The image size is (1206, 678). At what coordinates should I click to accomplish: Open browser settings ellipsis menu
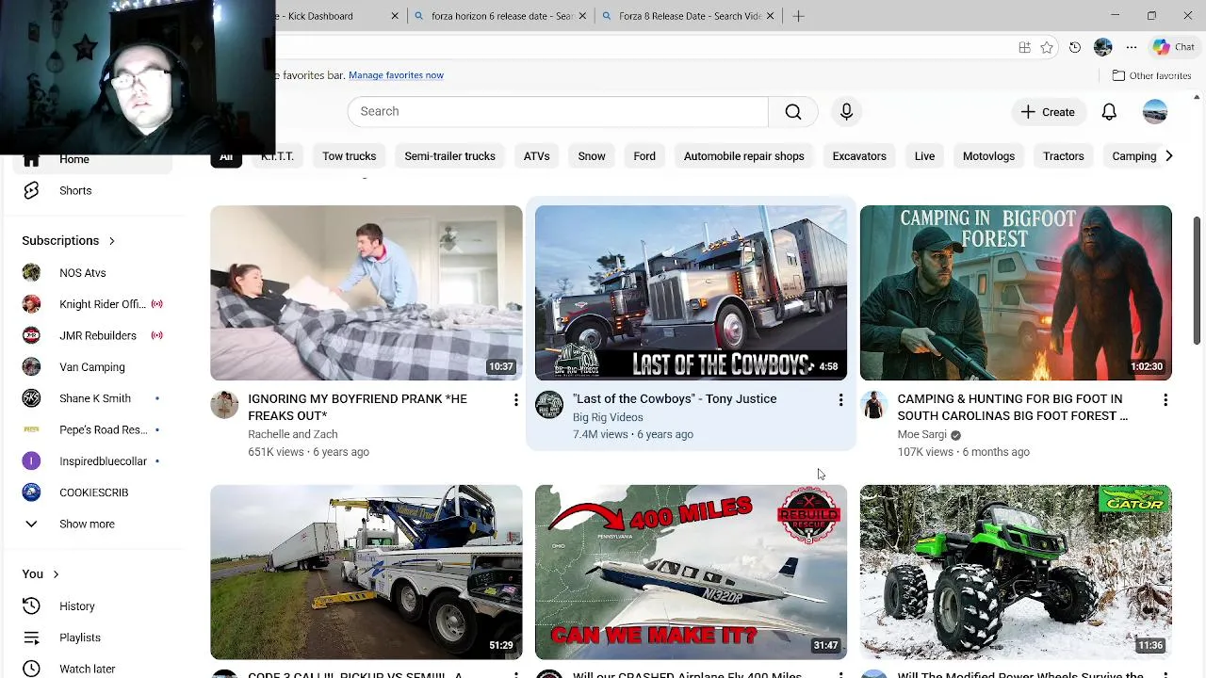point(1132,47)
